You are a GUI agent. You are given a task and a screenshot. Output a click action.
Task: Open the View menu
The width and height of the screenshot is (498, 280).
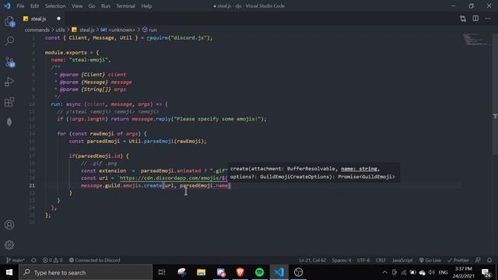[x=77, y=6]
